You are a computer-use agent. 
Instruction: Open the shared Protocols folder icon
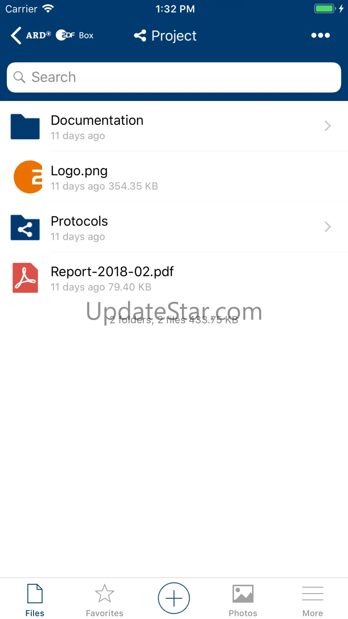point(25,228)
